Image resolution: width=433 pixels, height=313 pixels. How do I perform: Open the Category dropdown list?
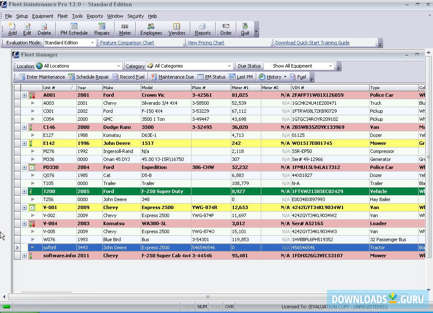(x=229, y=66)
